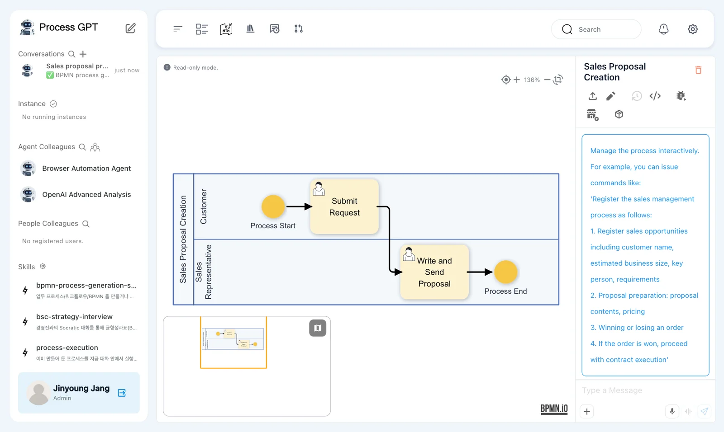The image size is (724, 432).
Task: Open the library books icon in toolbar
Action: point(250,29)
